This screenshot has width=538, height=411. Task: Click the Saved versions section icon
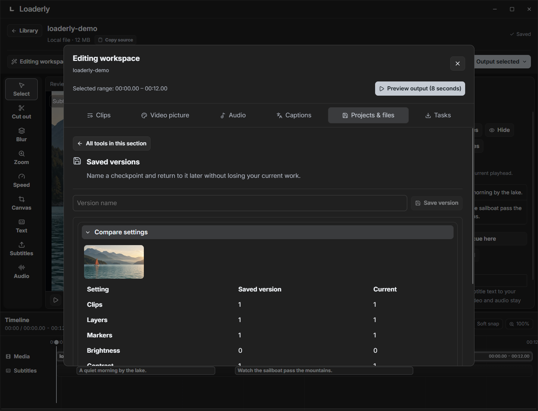(77, 161)
